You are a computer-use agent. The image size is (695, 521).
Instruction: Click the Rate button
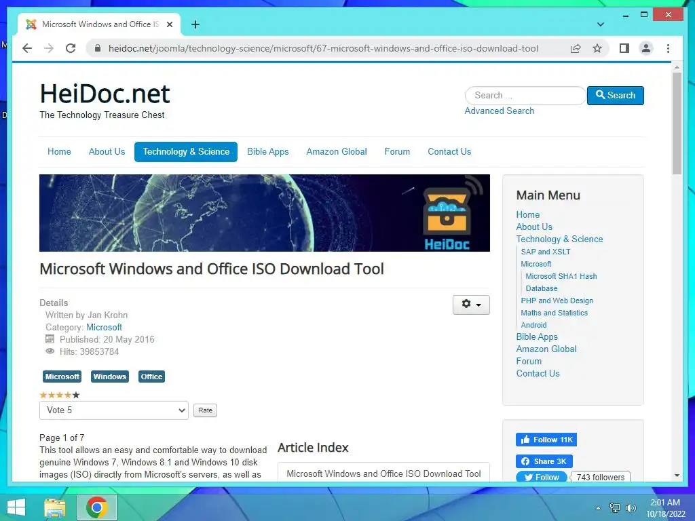point(205,410)
